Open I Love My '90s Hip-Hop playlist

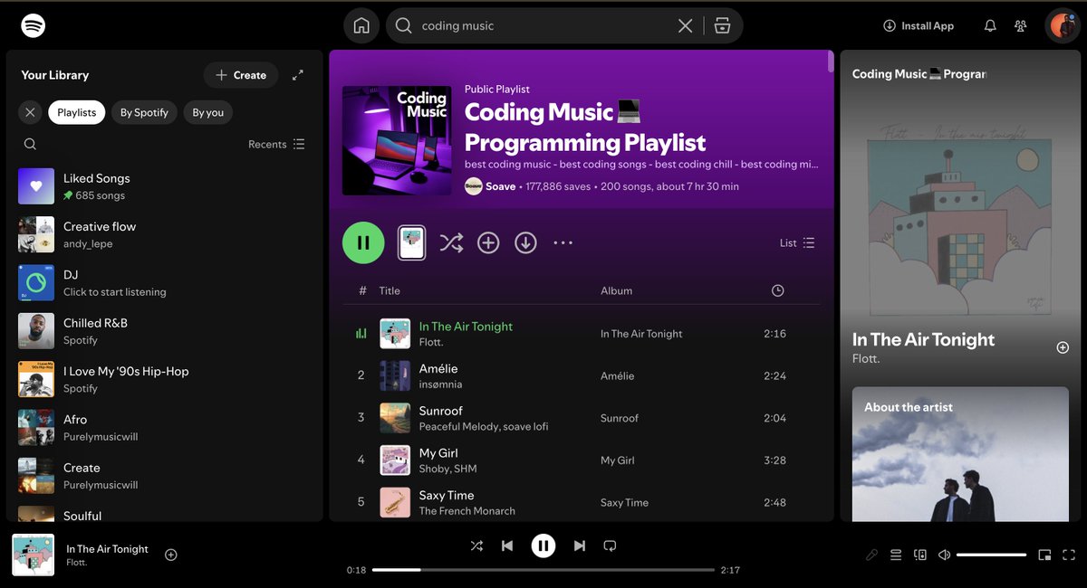[x=165, y=379]
